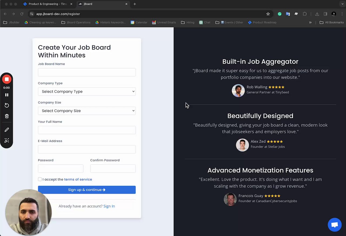This screenshot has width=346, height=236.
Task: Go forward in browser history
Action: tap(14, 14)
